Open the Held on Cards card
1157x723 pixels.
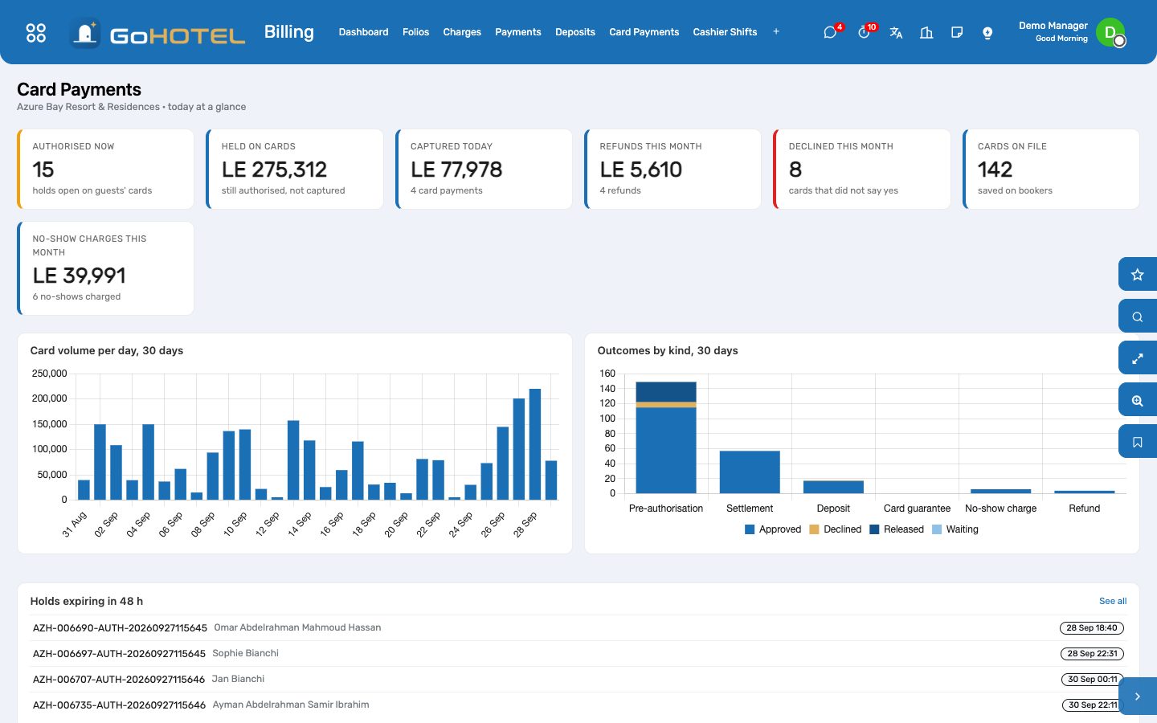coord(295,169)
